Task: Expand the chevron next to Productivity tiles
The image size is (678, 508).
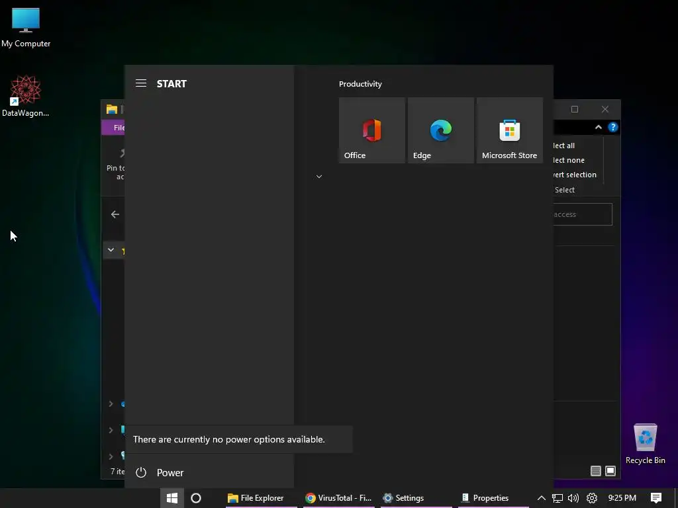Action: [x=319, y=177]
